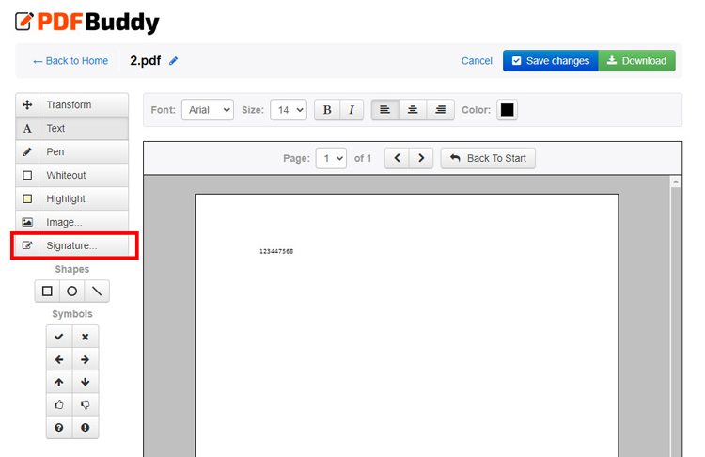
Task: Choose the Whiteout tool in sidebar
Action: click(72, 175)
